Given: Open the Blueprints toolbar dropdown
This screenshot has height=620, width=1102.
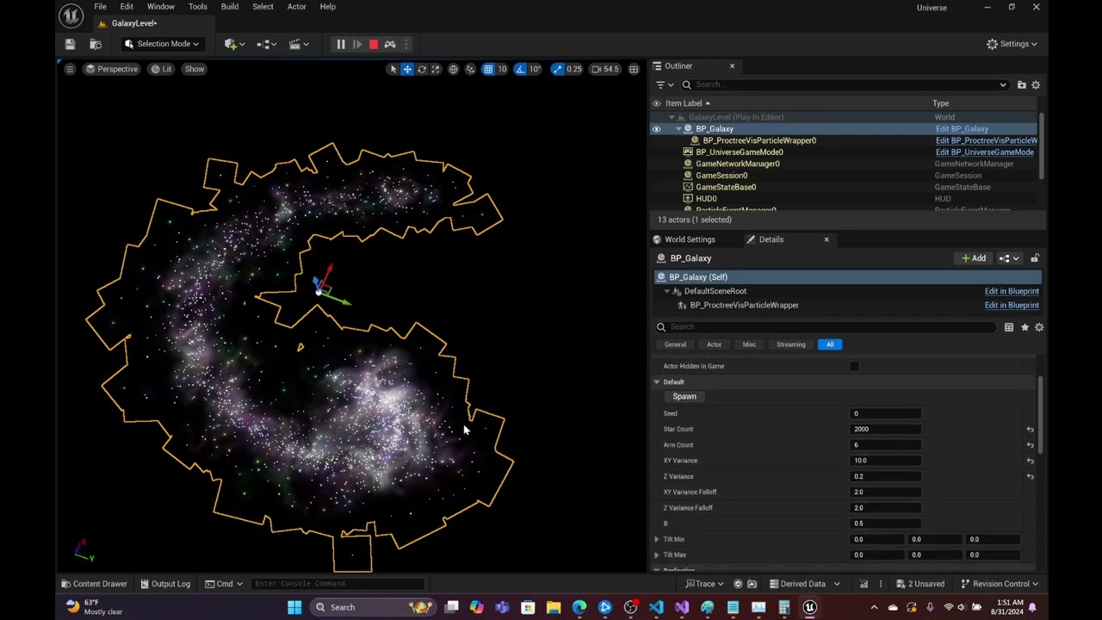Looking at the screenshot, I should coord(265,44).
